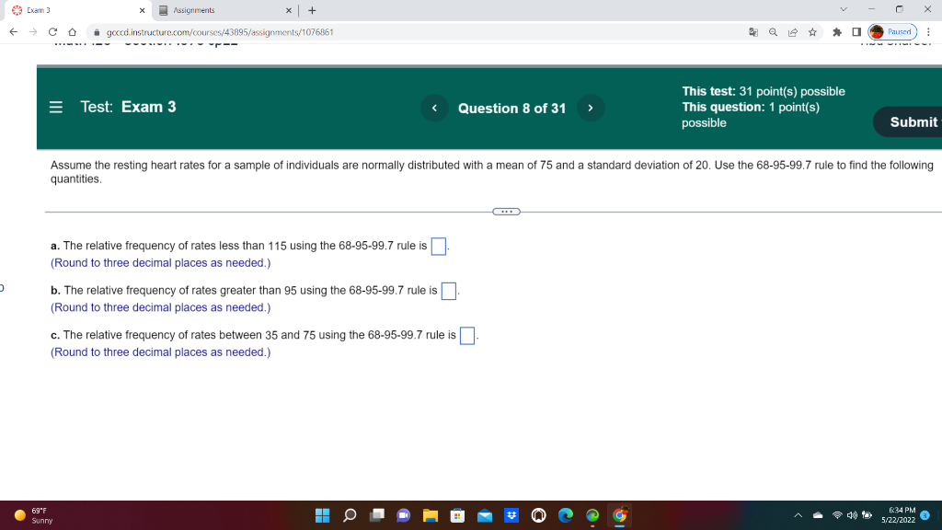Open the Chrome extensions puzzle icon
This screenshot has height=530, width=942.
pyautogui.click(x=837, y=31)
